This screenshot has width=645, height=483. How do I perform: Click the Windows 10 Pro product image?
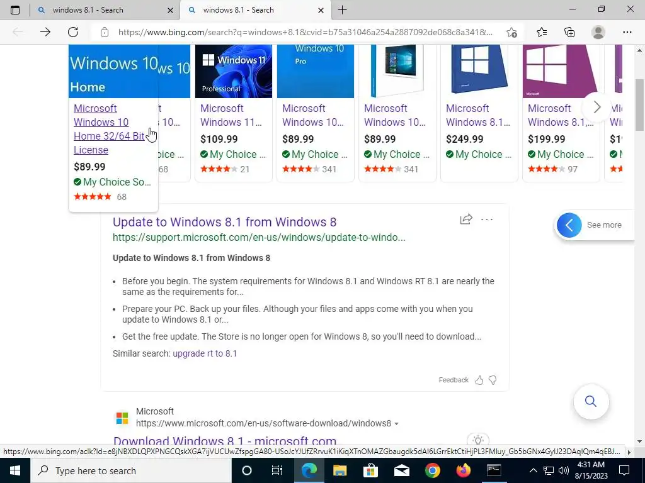click(x=316, y=71)
